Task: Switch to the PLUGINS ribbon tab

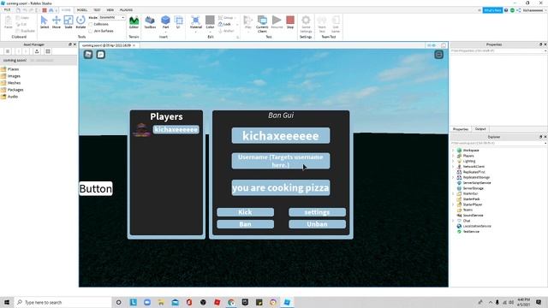Action: click(126, 10)
